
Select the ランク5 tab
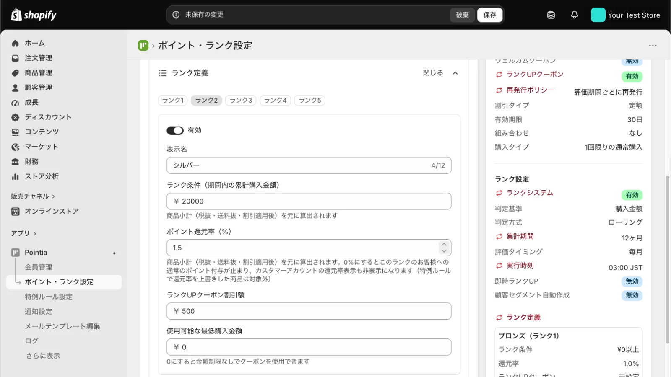(x=309, y=101)
